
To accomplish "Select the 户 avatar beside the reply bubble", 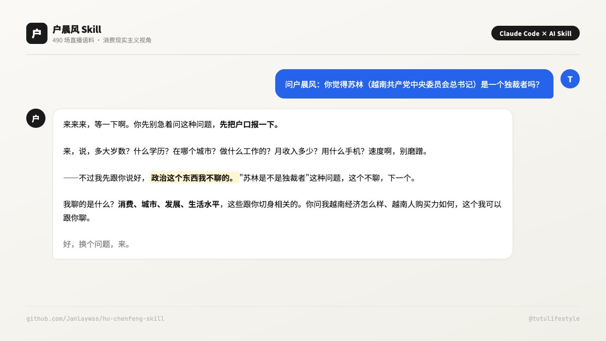I will click(35, 118).
